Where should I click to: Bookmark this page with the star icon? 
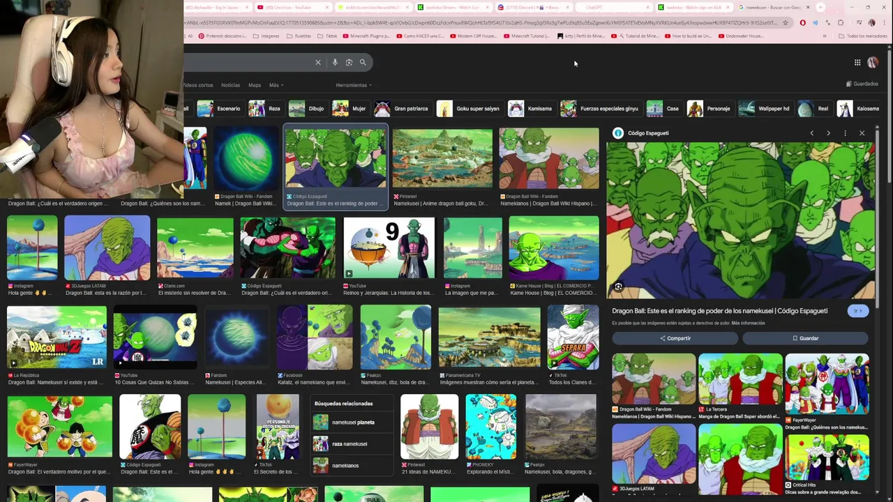(785, 22)
